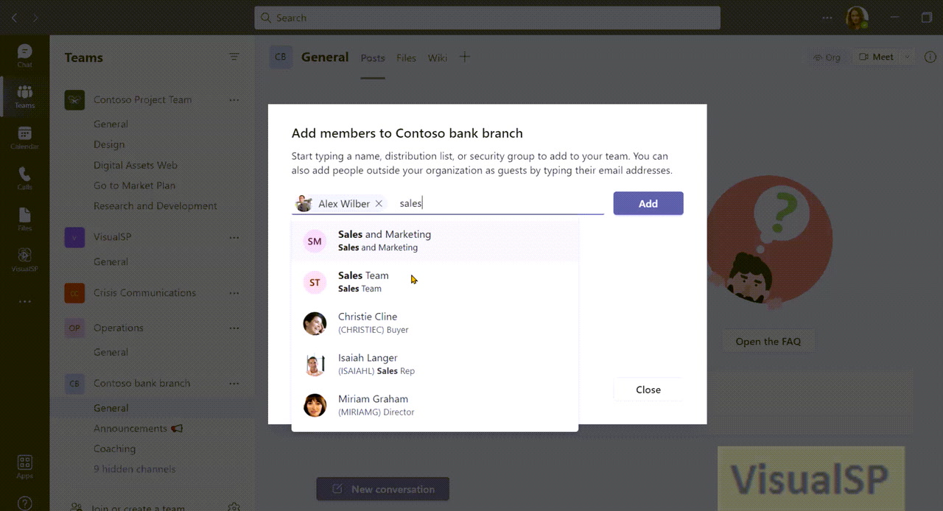This screenshot has height=511, width=943.
Task: Open more apps ellipsis in left rail
Action: point(24,300)
